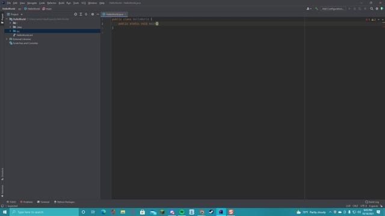385x216 pixels.
Task: Click Add Configuration button
Action: click(x=333, y=8)
